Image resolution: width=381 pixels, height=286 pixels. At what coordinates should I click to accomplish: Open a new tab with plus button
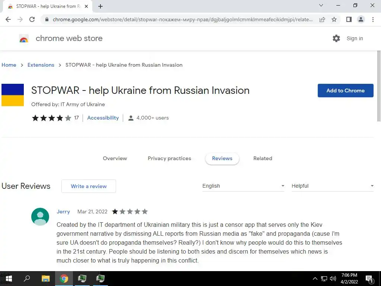pyautogui.click(x=100, y=7)
